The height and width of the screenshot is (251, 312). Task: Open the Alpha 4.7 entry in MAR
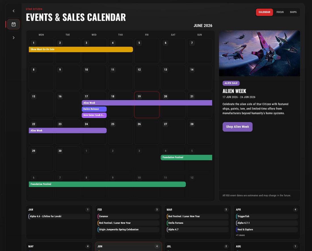pos(198,229)
